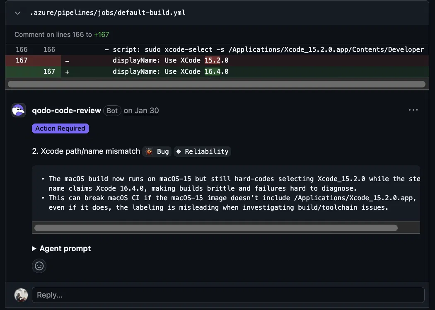Focus the Reply text field
This screenshot has height=310, width=435.
pyautogui.click(x=228, y=295)
